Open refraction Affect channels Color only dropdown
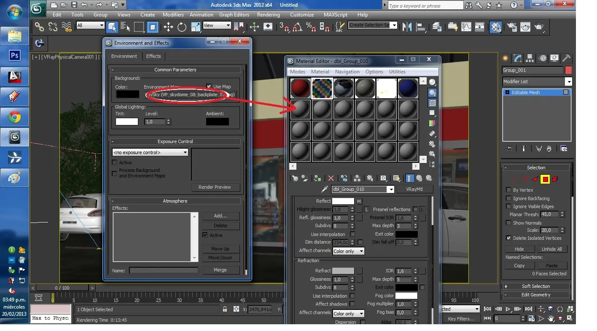The width and height of the screenshot is (597, 331). point(348,313)
